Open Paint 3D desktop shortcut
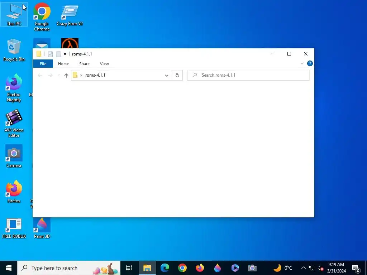Image resolution: width=367 pixels, height=275 pixels. tap(42, 228)
